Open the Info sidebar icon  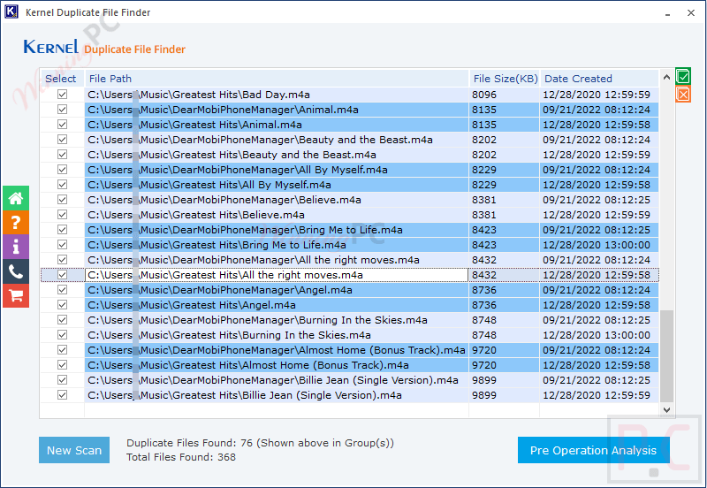point(16,247)
